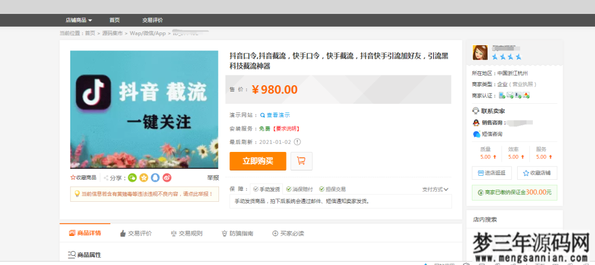
Task: Click the ID card verification badge icon
Action: coord(518,96)
